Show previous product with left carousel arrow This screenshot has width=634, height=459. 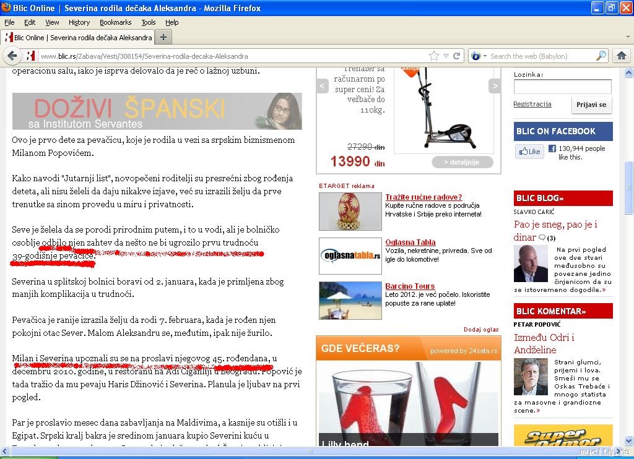click(x=322, y=85)
